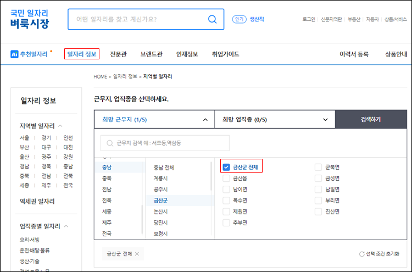This screenshot has width=412, height=272.
Task: Open the 벼룩시장 logo home link
Action: 30,19
